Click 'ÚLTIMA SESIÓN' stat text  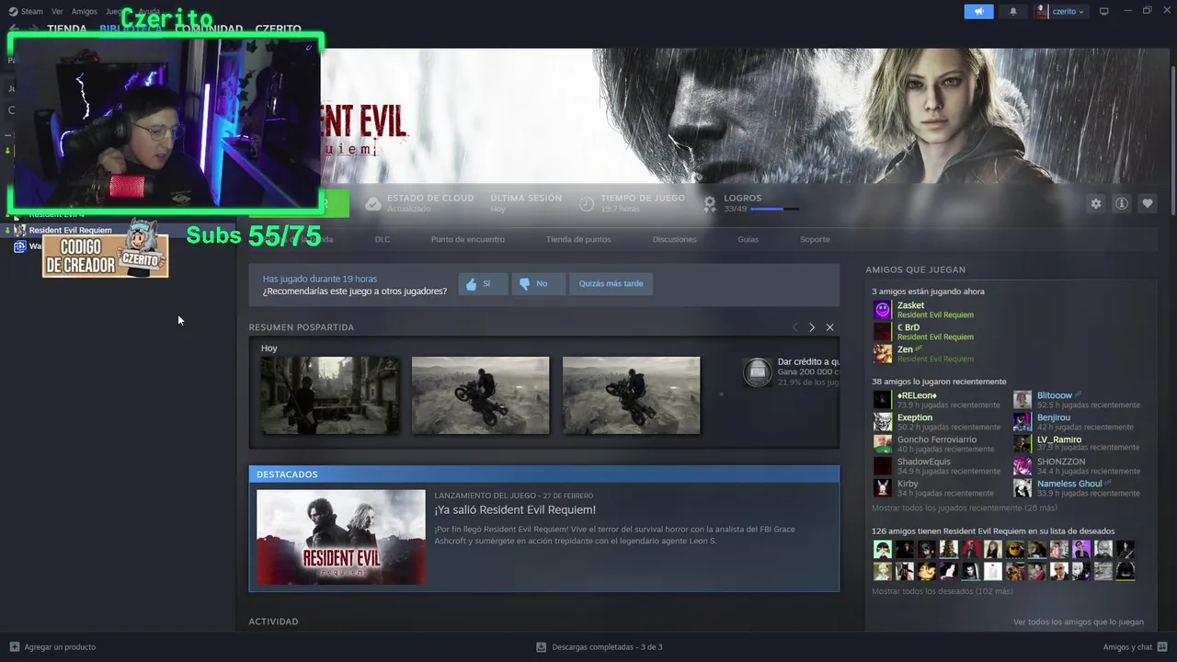526,198
